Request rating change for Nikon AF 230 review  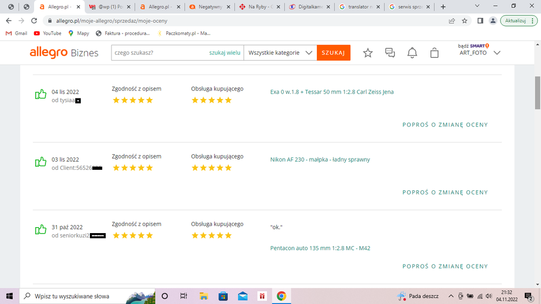click(445, 193)
